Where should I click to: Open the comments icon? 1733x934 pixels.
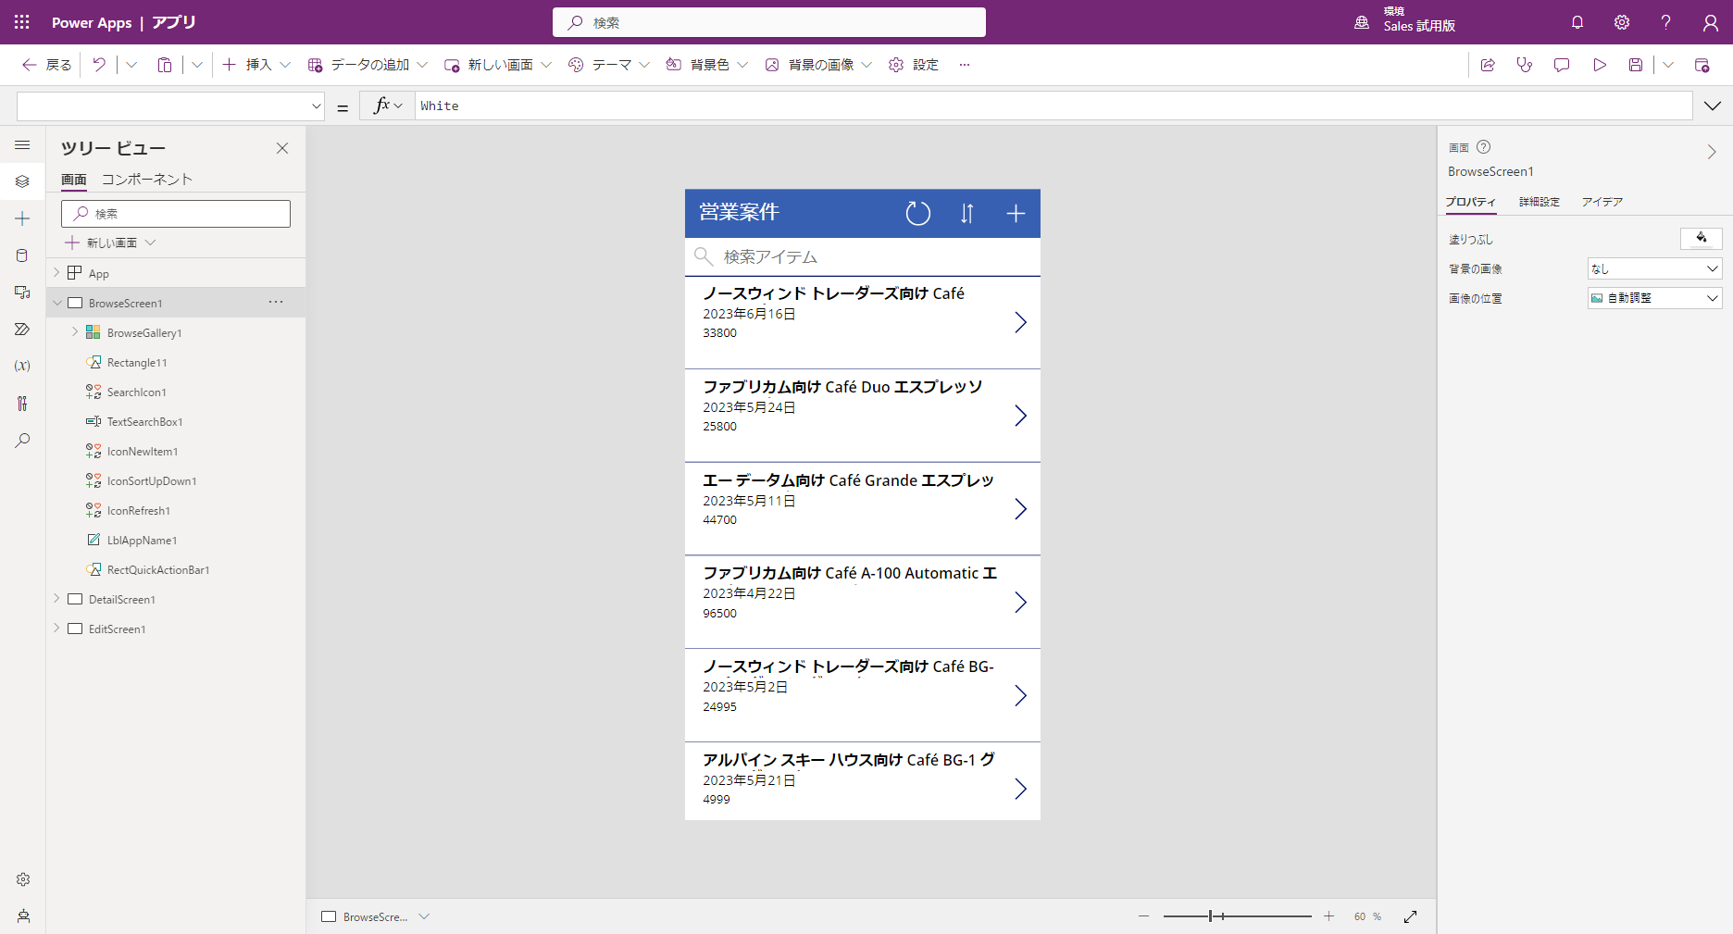(x=1562, y=65)
